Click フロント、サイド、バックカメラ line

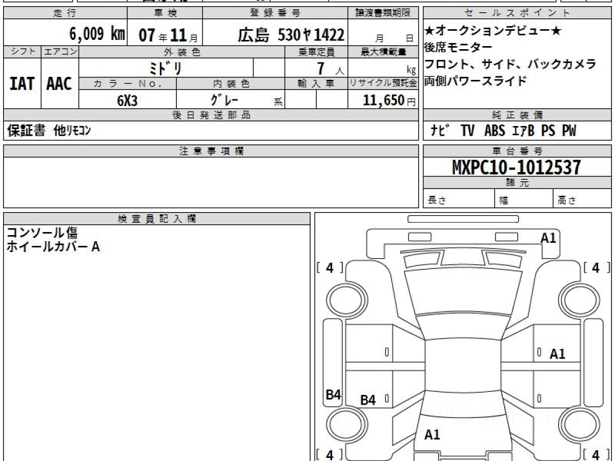click(510, 65)
